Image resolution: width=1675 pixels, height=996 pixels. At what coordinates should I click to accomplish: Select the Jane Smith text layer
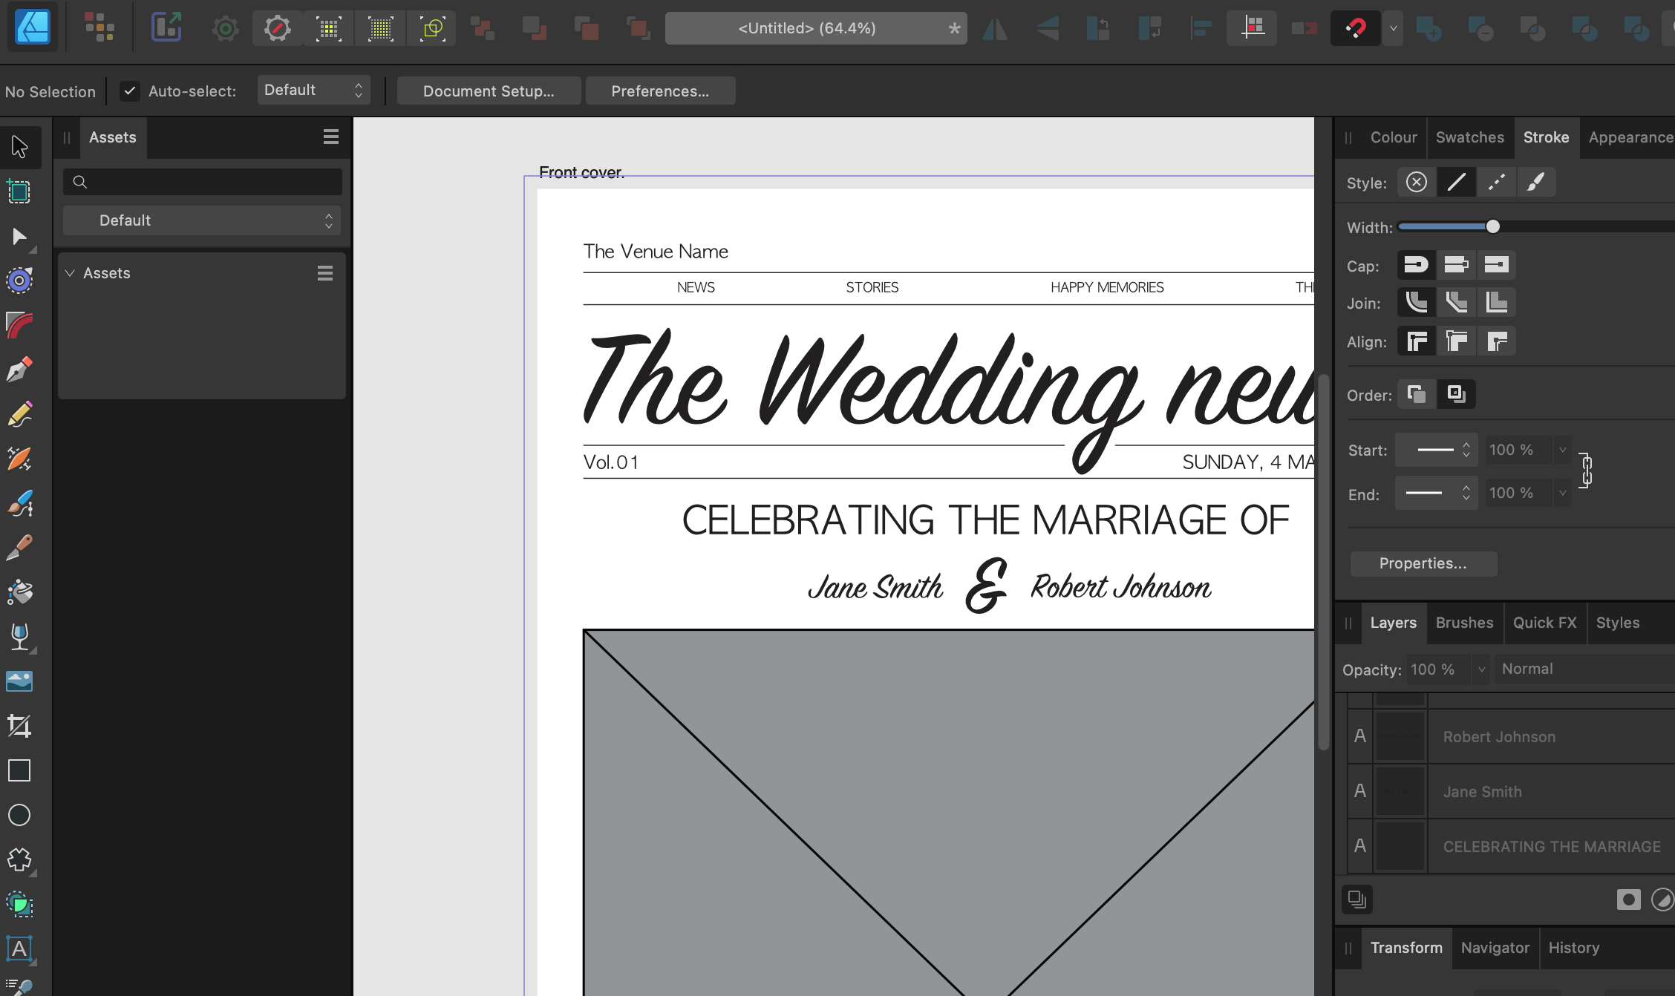pyautogui.click(x=1511, y=792)
